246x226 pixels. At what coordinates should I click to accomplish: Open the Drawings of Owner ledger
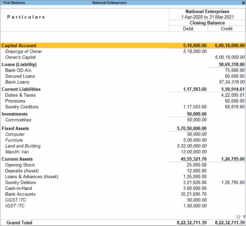pyautogui.click(x=24, y=51)
